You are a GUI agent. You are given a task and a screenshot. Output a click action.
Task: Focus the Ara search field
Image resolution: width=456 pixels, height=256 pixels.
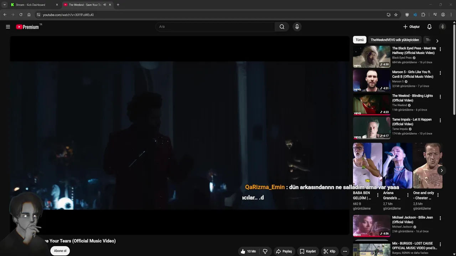tap(215, 27)
